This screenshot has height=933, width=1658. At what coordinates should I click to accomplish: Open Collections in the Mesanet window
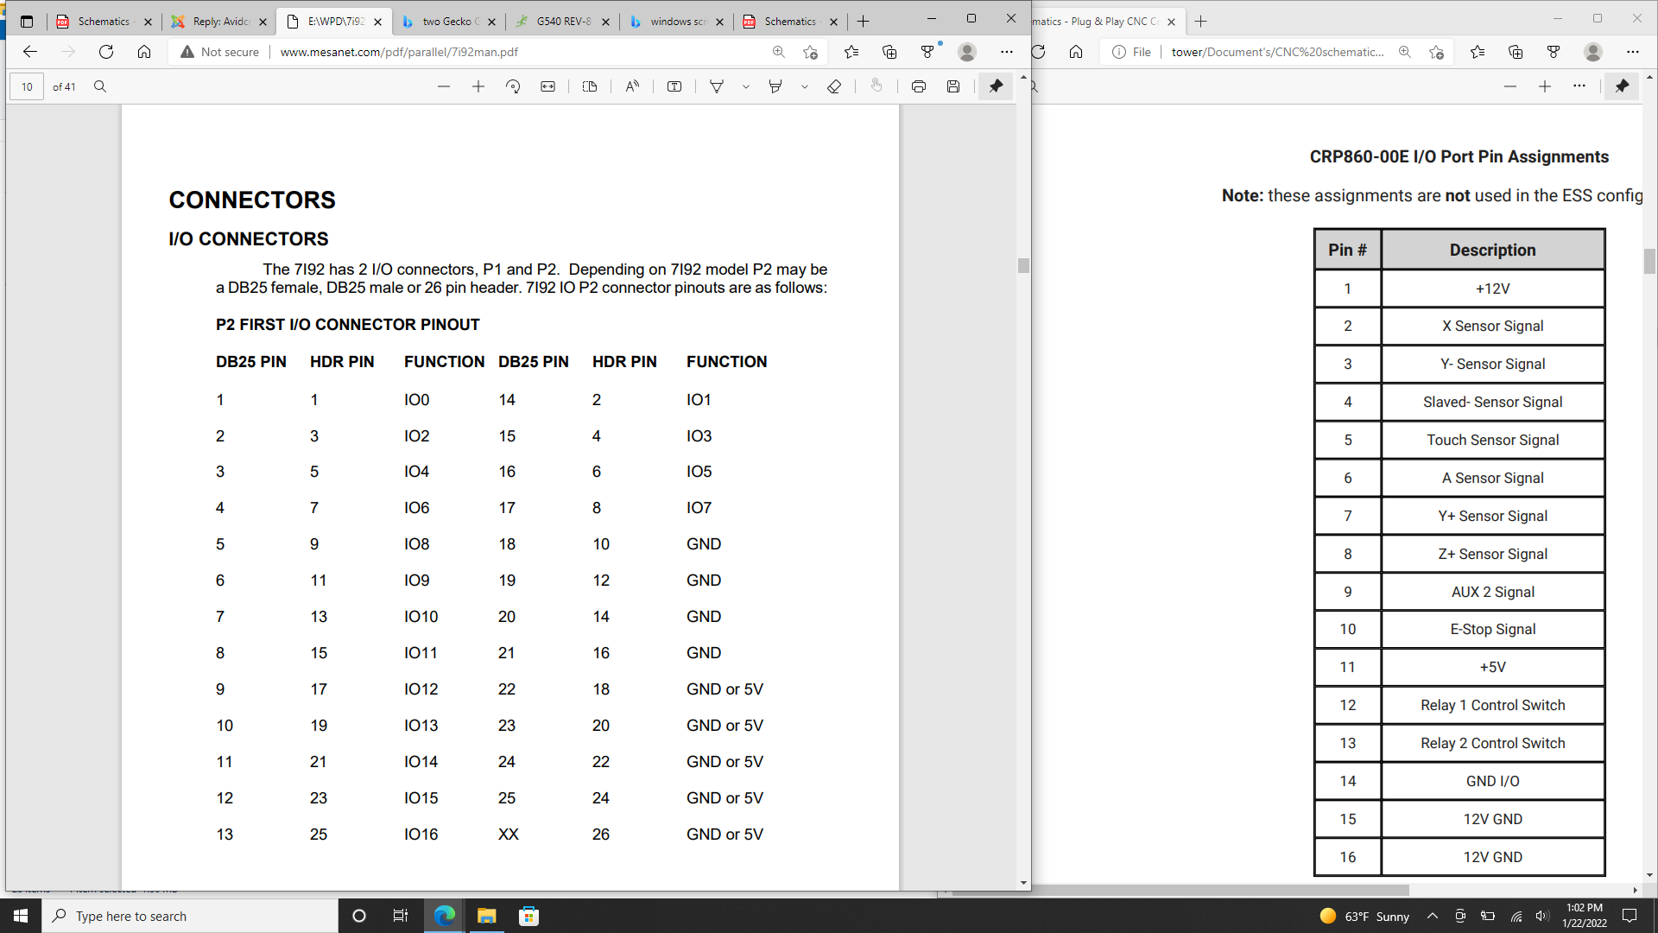pyautogui.click(x=889, y=52)
